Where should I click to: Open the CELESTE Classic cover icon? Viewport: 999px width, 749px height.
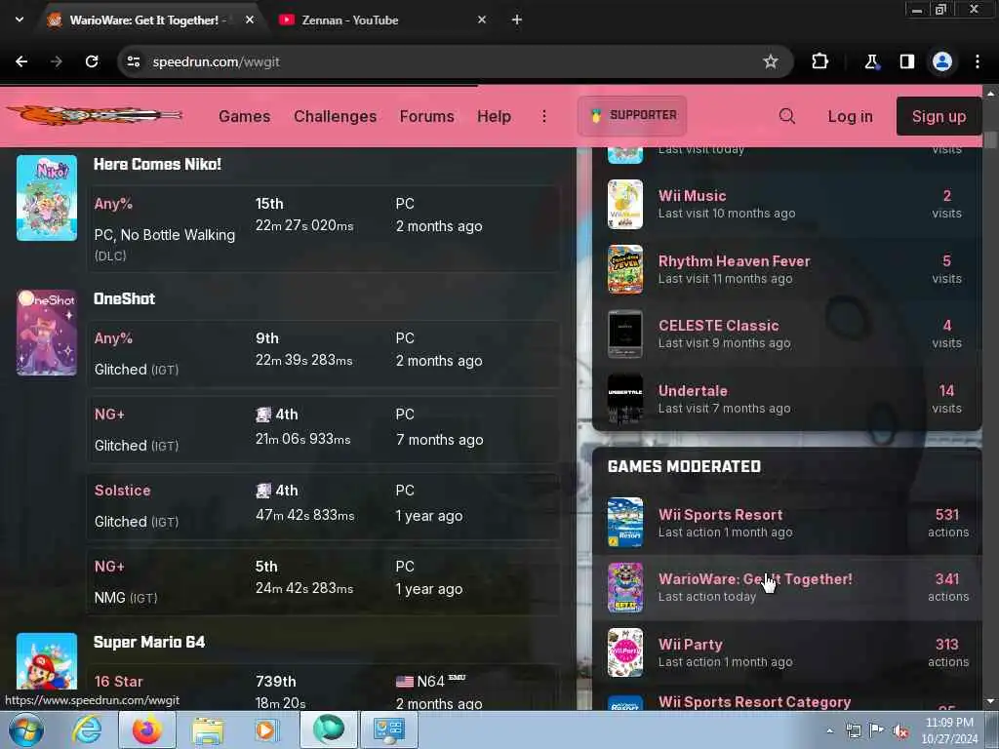[x=625, y=334]
